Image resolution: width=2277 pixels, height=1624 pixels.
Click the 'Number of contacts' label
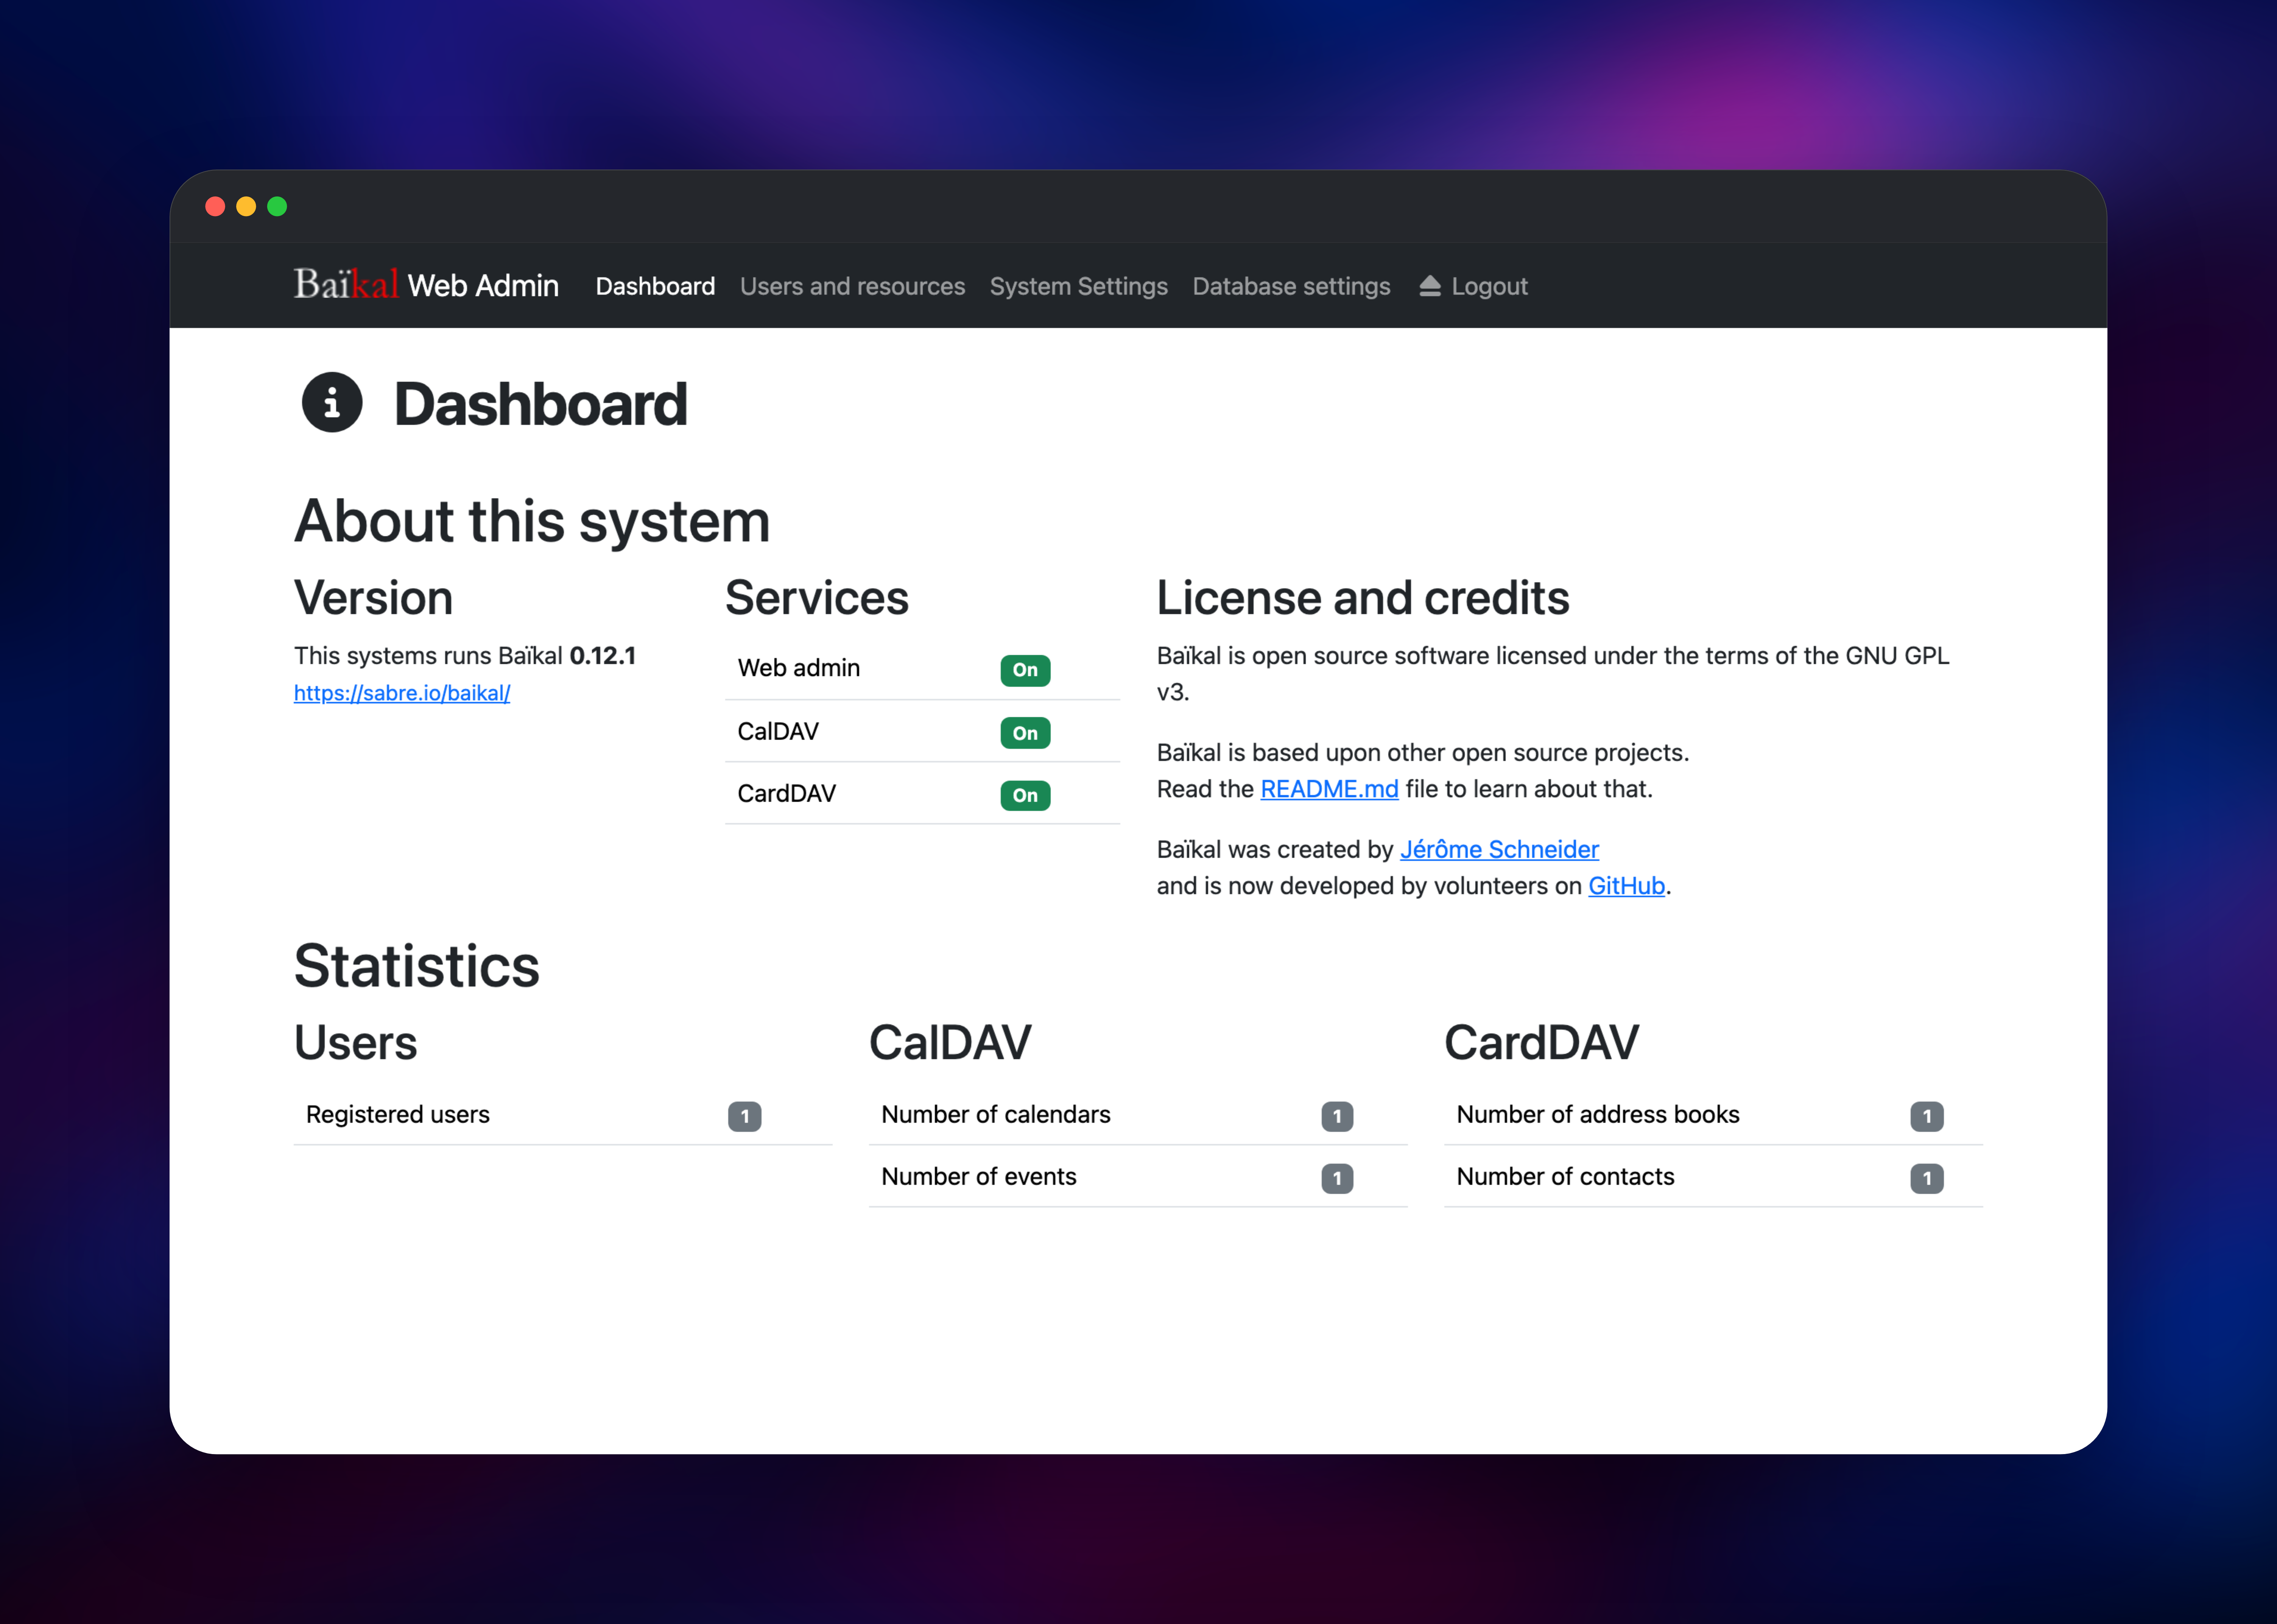tap(1565, 1177)
